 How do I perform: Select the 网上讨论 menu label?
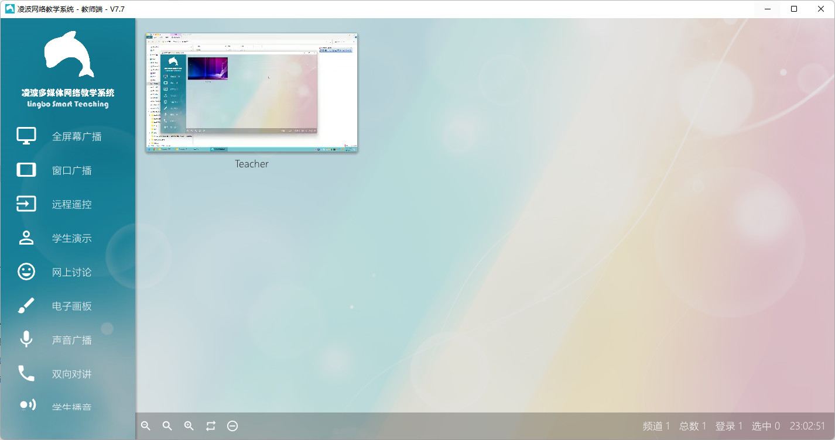point(72,272)
